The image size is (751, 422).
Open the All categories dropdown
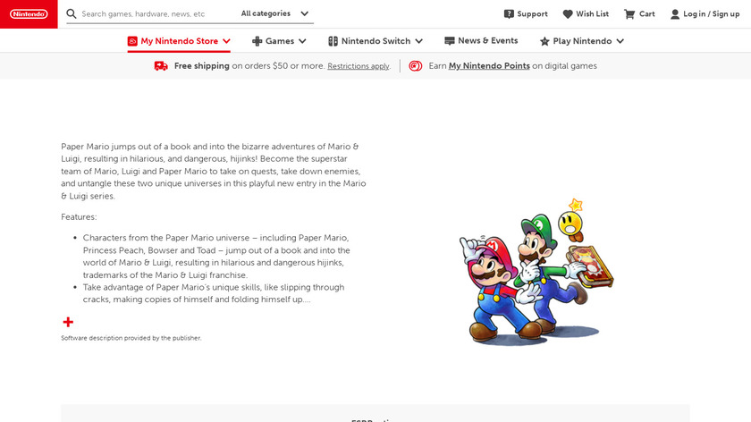click(275, 13)
